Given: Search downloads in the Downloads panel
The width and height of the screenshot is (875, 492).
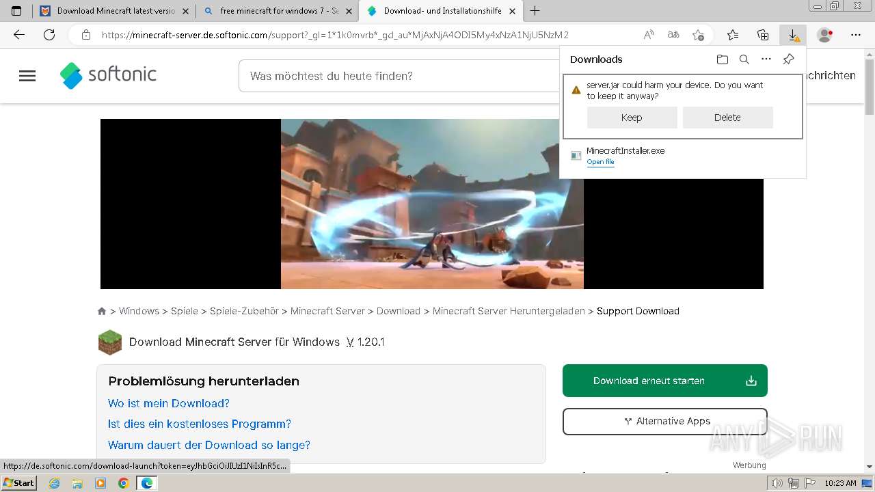Looking at the screenshot, I should click(744, 59).
